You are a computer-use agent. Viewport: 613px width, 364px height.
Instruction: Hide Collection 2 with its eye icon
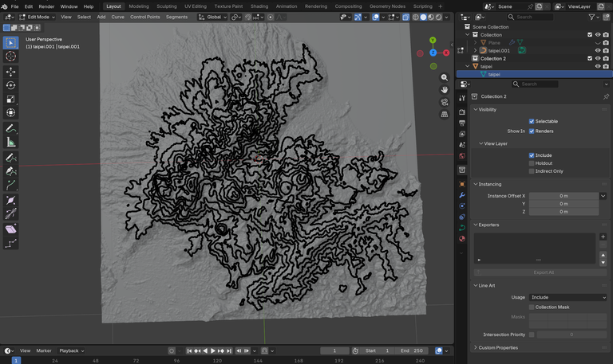click(598, 58)
